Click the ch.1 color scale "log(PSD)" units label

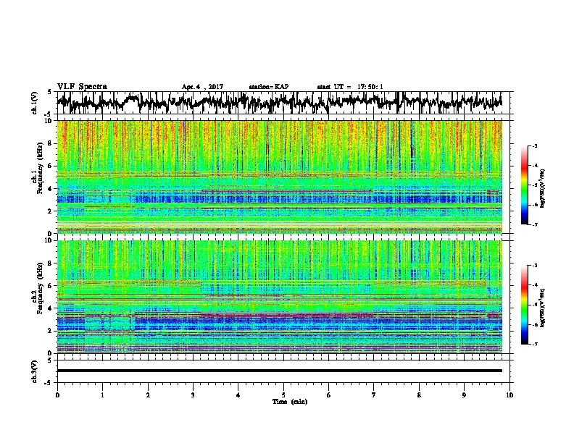point(542,188)
